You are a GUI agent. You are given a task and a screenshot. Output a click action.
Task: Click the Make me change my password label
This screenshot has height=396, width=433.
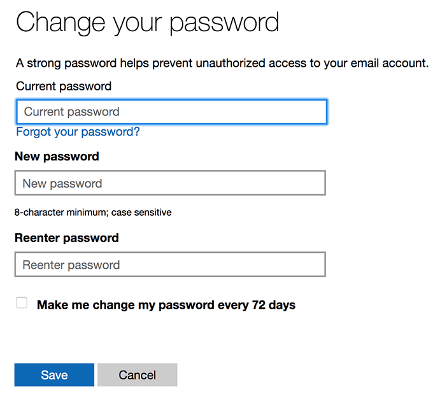point(166,305)
